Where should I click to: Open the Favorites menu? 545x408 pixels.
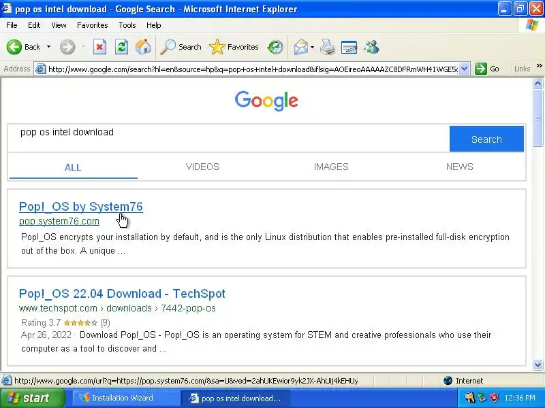93,25
